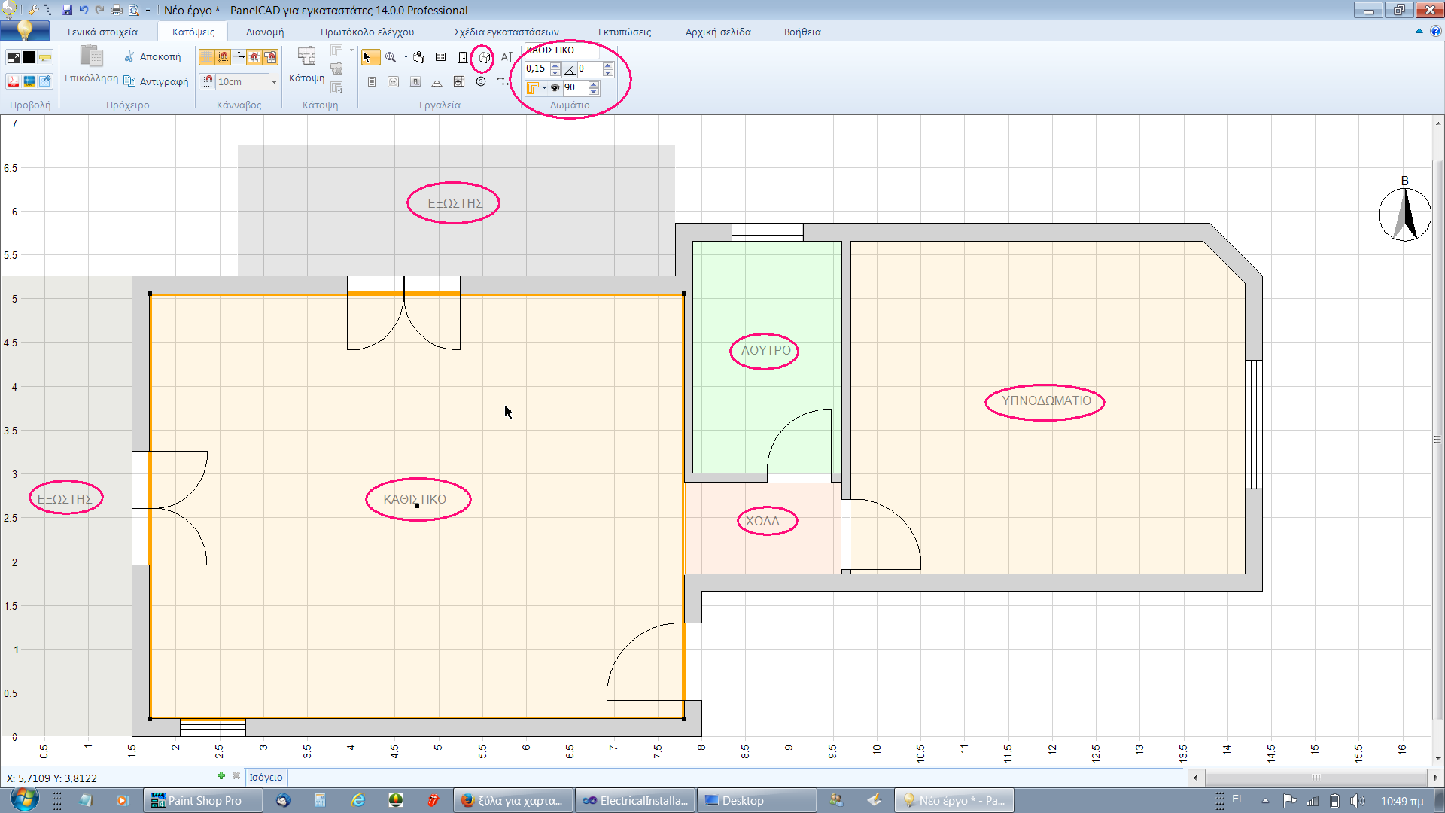This screenshot has height=813, width=1445.
Task: Toggle grid display button
Action: [206, 57]
